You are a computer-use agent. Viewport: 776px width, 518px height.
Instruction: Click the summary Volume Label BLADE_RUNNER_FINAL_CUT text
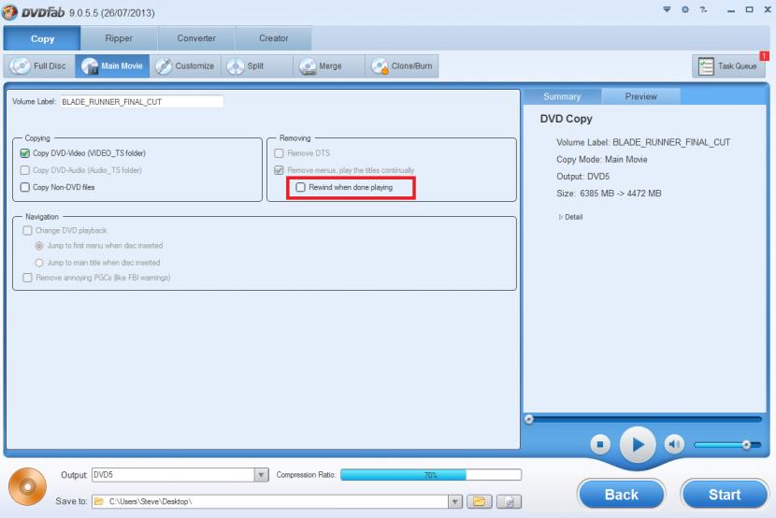pos(643,142)
